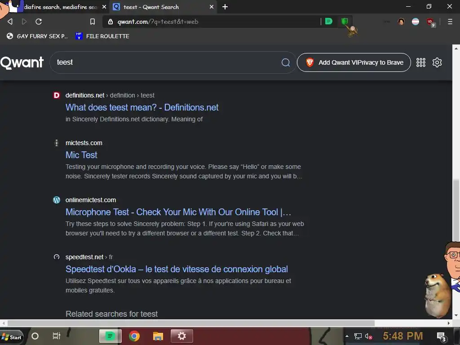
Task: Open the FILE ROULETTE bookmark
Action: (102, 36)
